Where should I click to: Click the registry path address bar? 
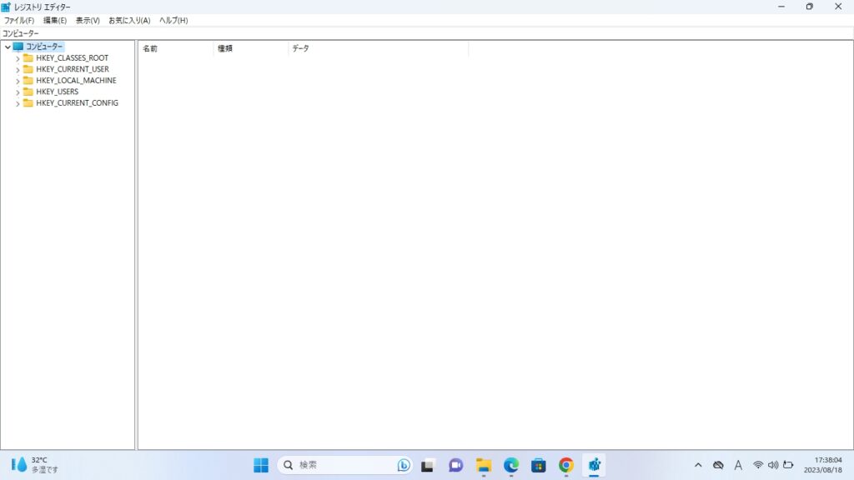[417, 33]
